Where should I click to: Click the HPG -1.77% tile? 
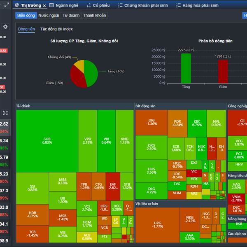(x=158, y=225)
